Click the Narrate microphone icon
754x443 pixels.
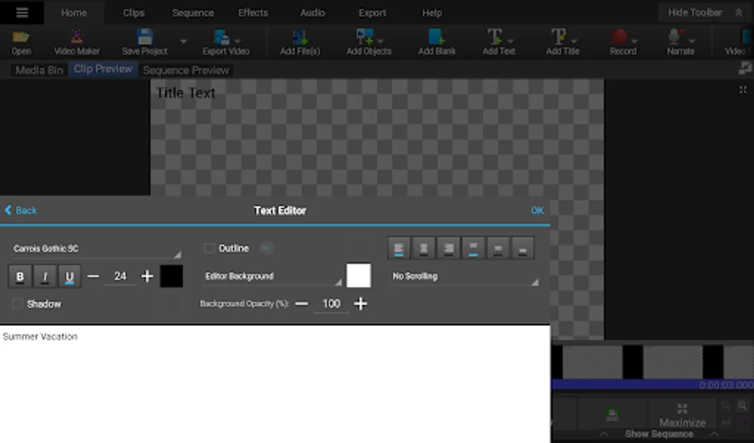pyautogui.click(x=675, y=37)
